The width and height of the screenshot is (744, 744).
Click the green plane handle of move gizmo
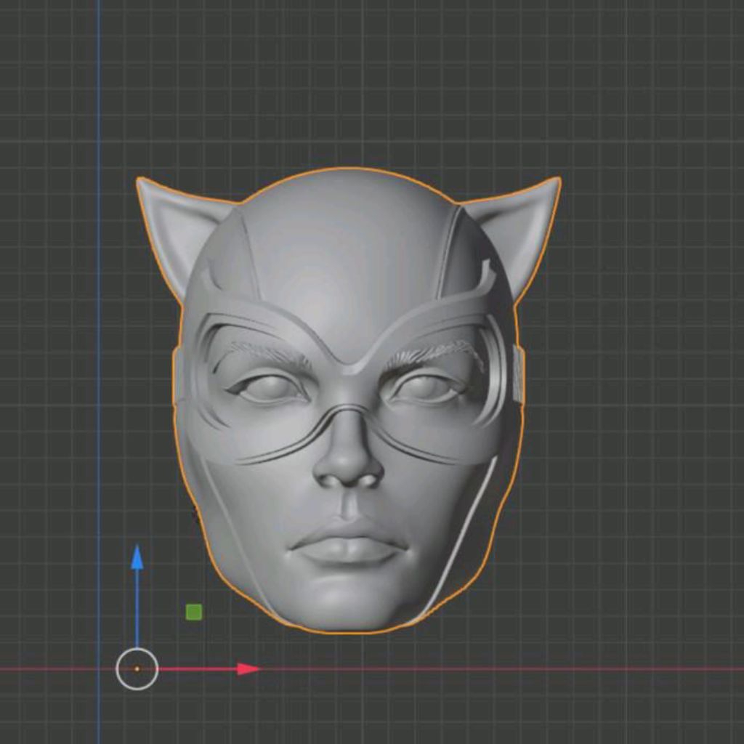click(x=193, y=612)
